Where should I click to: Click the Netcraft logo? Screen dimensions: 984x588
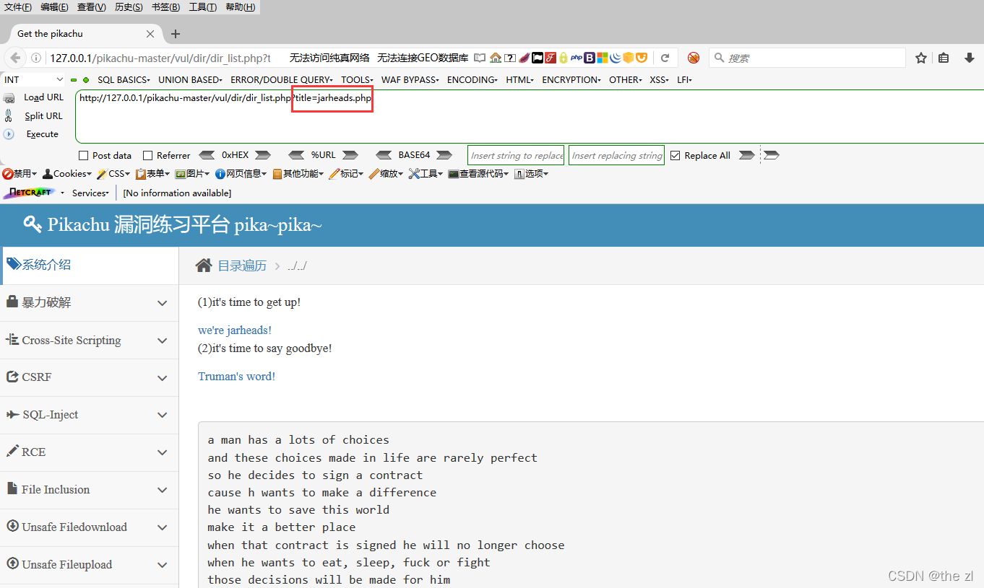(x=29, y=193)
